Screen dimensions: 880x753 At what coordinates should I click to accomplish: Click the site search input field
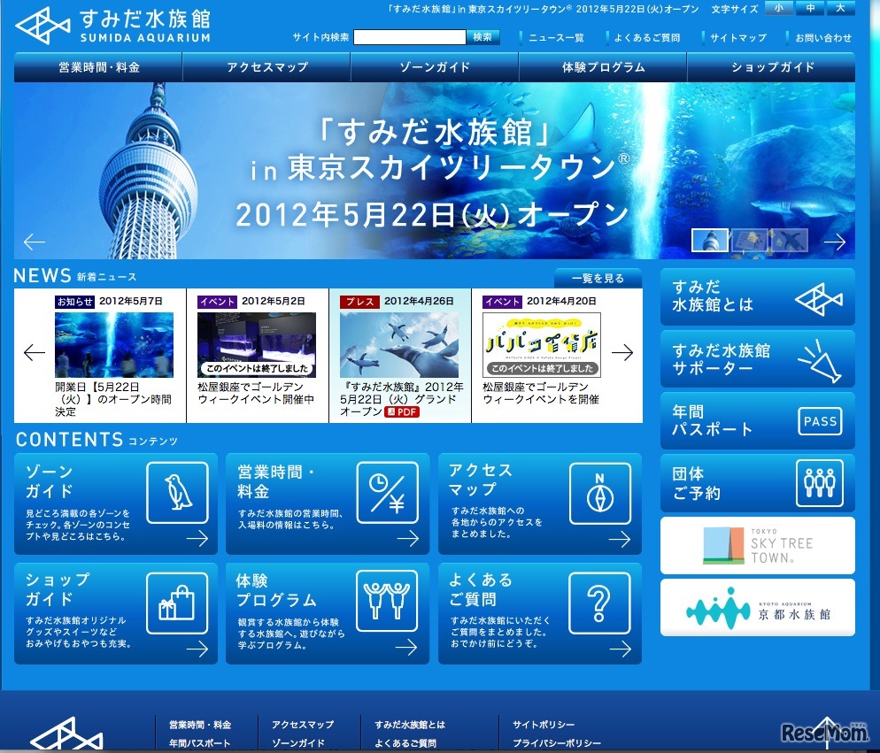pos(409,37)
